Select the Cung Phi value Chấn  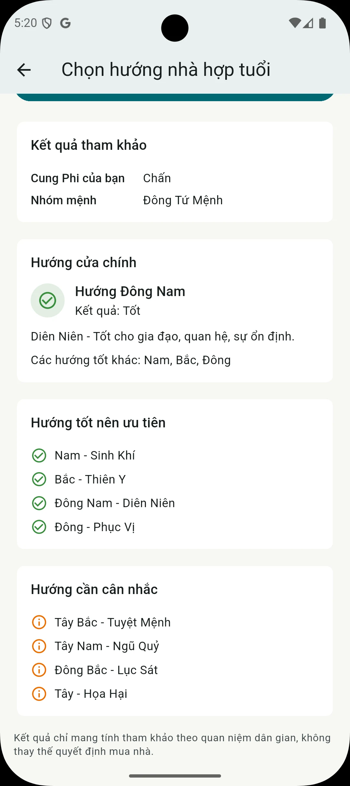[157, 178]
